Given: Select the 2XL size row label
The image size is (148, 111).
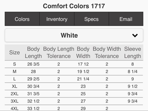Looking at the screenshot, I should 15,94.
